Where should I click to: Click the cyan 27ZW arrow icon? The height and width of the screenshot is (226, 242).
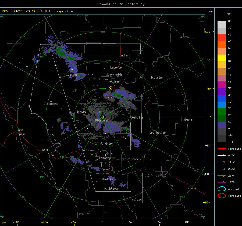(x=222, y=169)
